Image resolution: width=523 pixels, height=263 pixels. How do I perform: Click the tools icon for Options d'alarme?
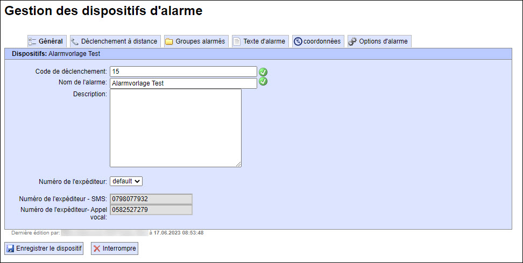352,41
